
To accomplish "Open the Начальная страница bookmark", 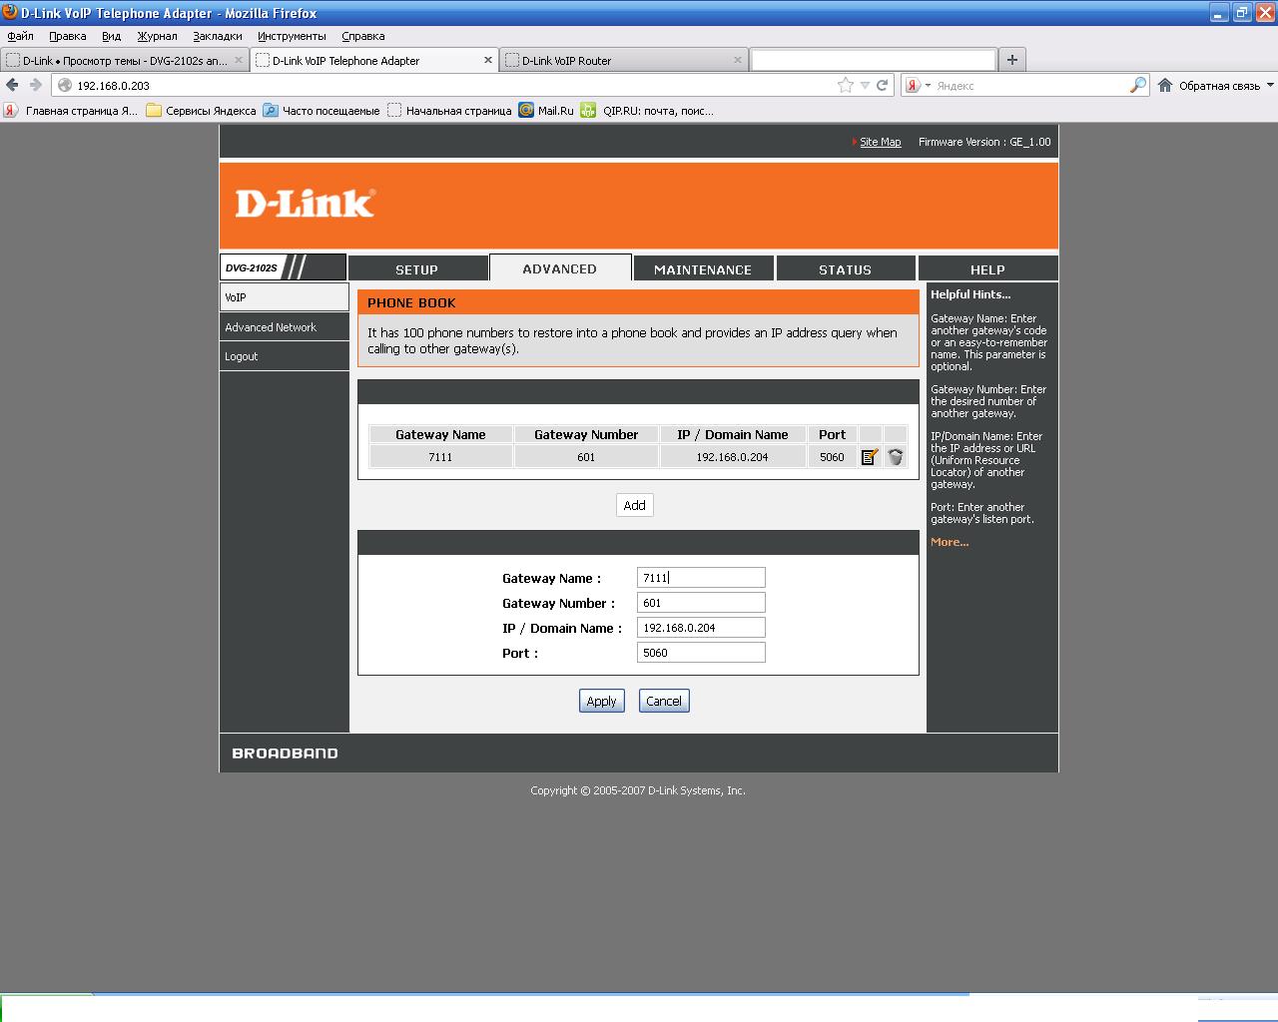I will (449, 111).
